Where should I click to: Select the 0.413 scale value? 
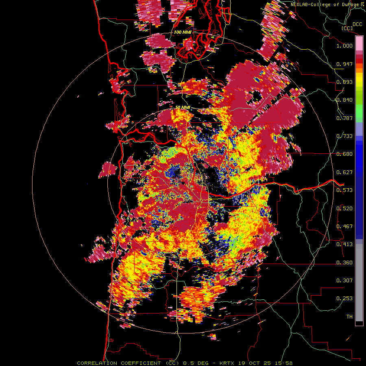click(344, 244)
